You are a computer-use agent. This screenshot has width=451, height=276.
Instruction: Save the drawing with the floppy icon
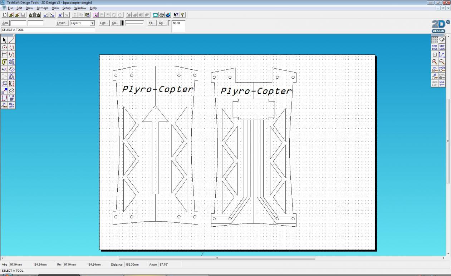click(x=23, y=15)
